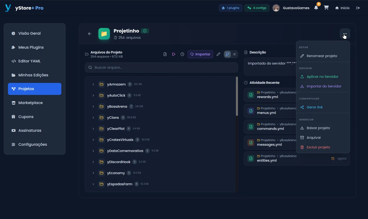This screenshot has height=219, width=368.
Task: Click the new file icon in project toolbar
Action: pyautogui.click(x=165, y=54)
